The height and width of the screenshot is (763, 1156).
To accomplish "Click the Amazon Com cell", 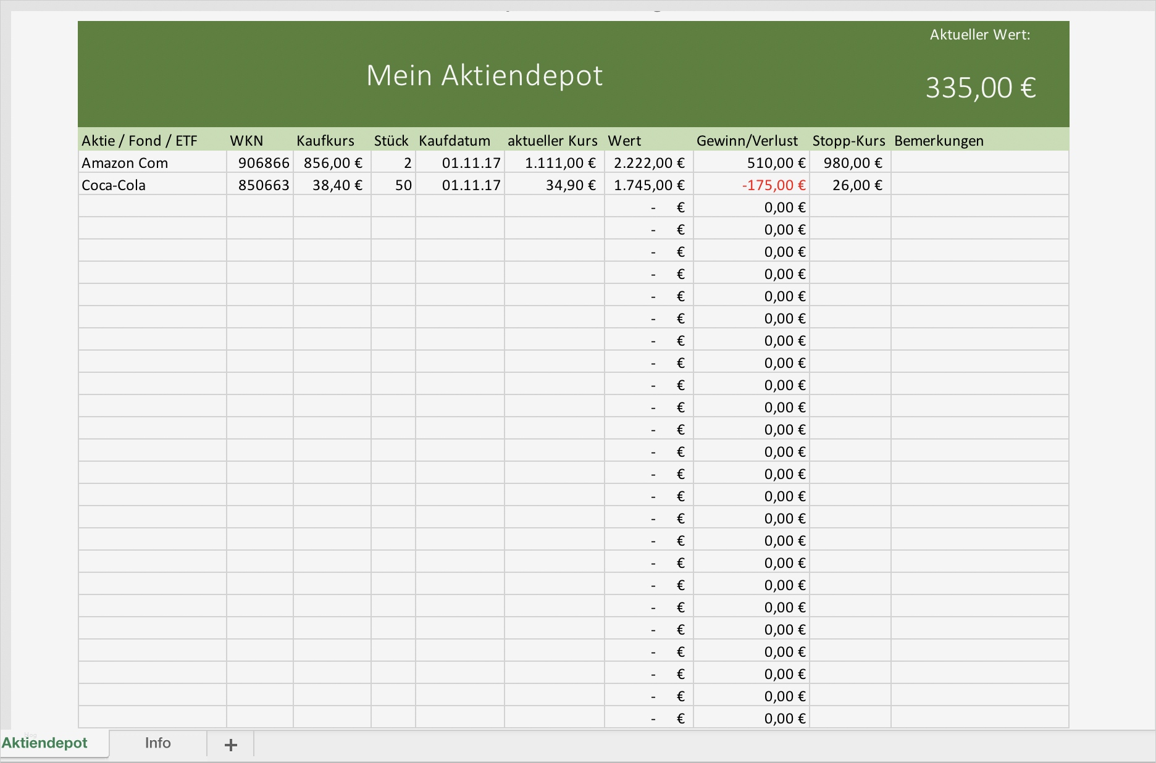I will 153,162.
